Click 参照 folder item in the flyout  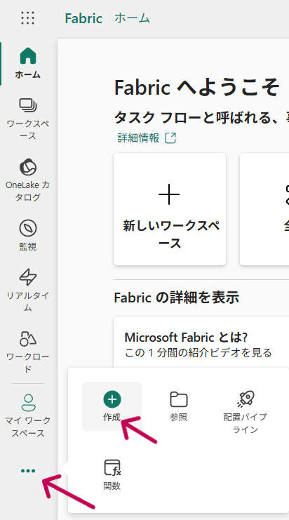tap(179, 406)
